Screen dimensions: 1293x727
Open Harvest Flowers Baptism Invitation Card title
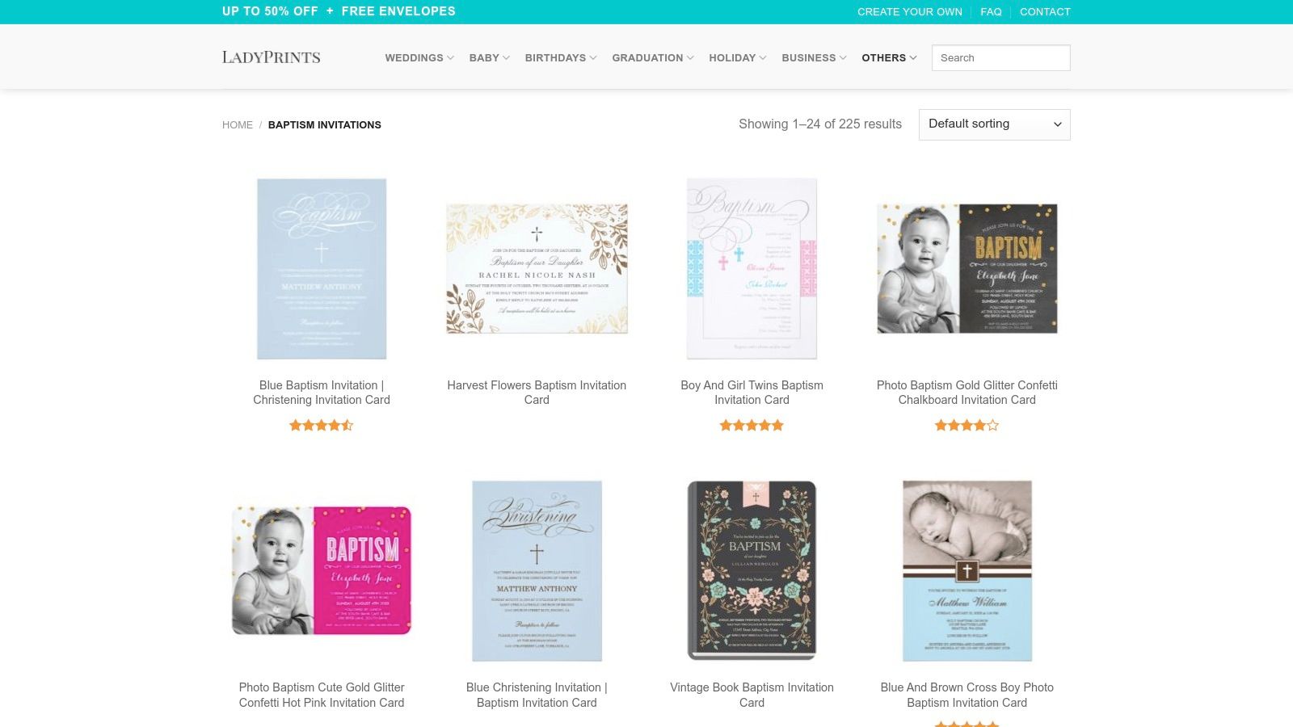coord(537,393)
